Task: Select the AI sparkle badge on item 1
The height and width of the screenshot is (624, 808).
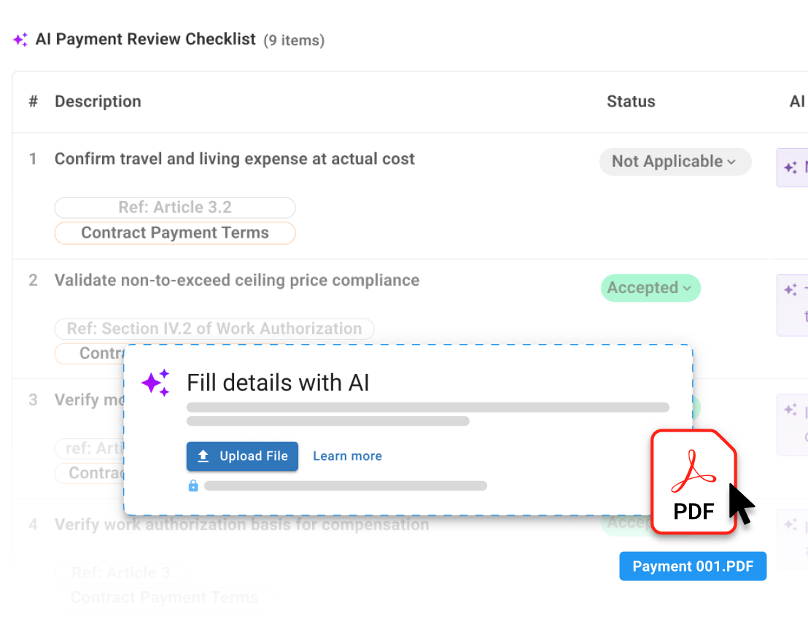Action: pos(792,168)
